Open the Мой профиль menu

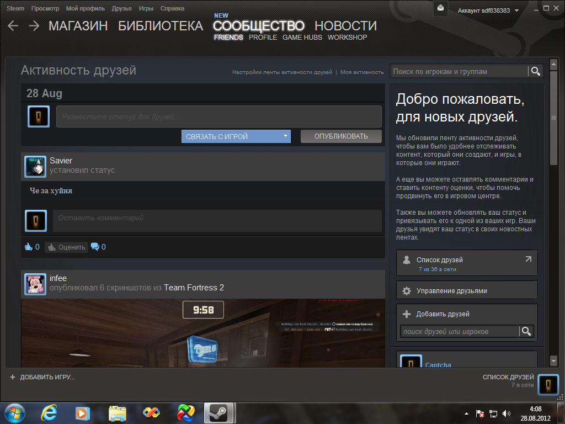pos(86,8)
